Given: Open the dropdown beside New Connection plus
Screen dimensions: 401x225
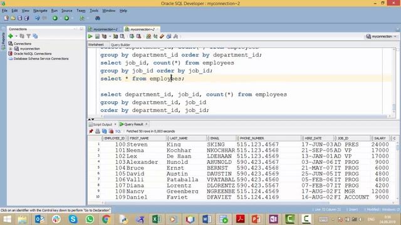Looking at the screenshot, I should 16,36.
